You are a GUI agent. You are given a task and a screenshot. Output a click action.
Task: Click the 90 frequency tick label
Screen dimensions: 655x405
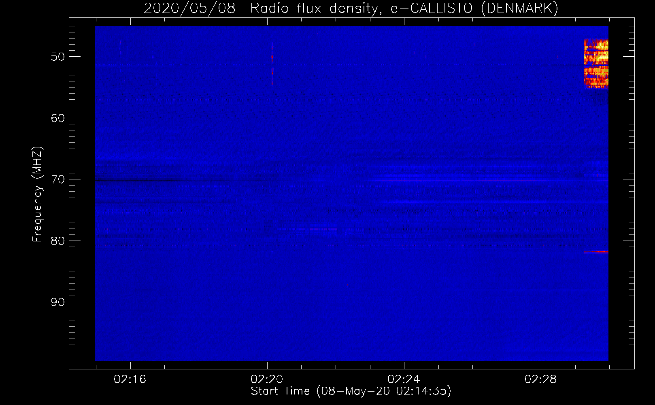pos(58,303)
